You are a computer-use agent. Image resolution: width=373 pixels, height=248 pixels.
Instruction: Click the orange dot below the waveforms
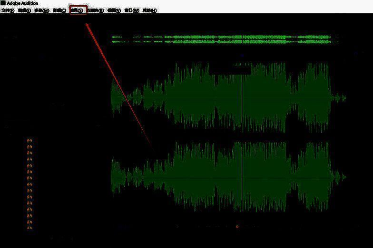237,227
